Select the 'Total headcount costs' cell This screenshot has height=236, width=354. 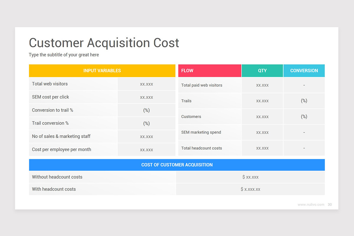tap(210, 148)
